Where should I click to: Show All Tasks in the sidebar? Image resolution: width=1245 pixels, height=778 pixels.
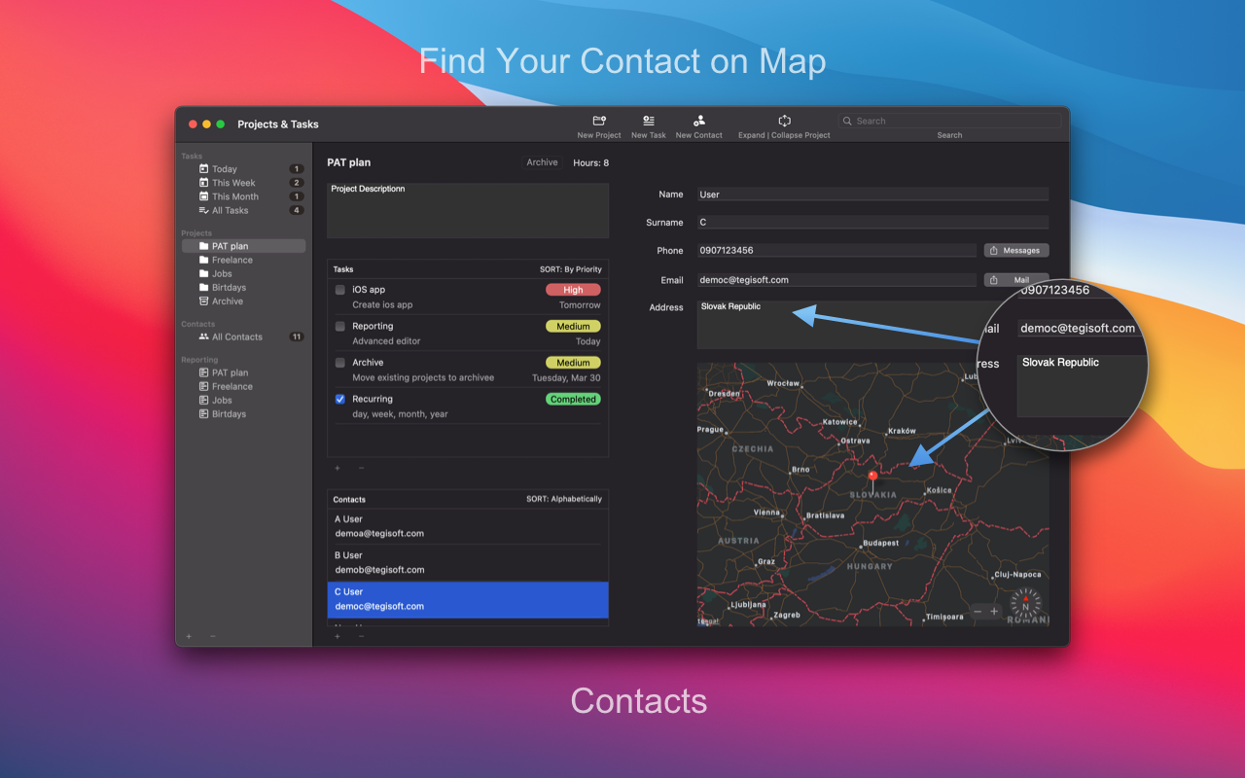243,210
